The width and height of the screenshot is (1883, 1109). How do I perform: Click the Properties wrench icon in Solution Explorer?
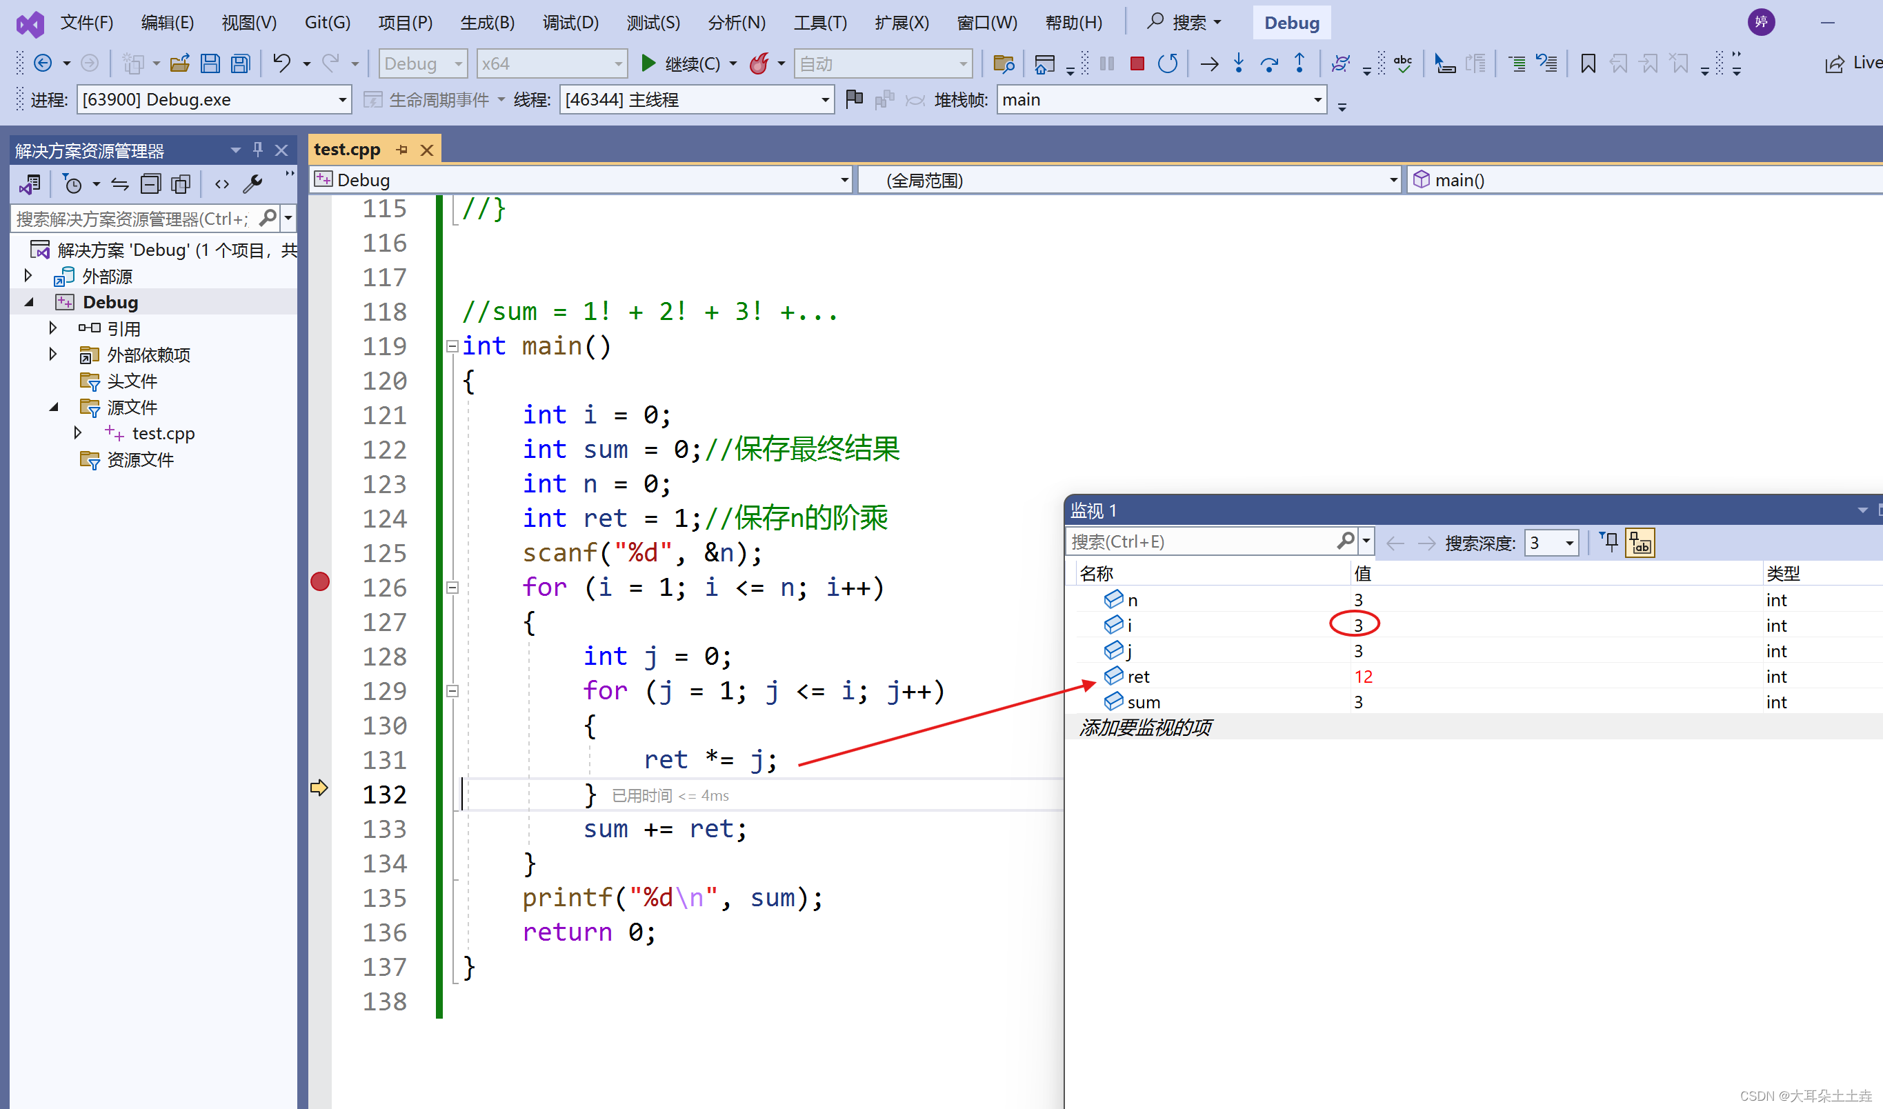point(252,184)
